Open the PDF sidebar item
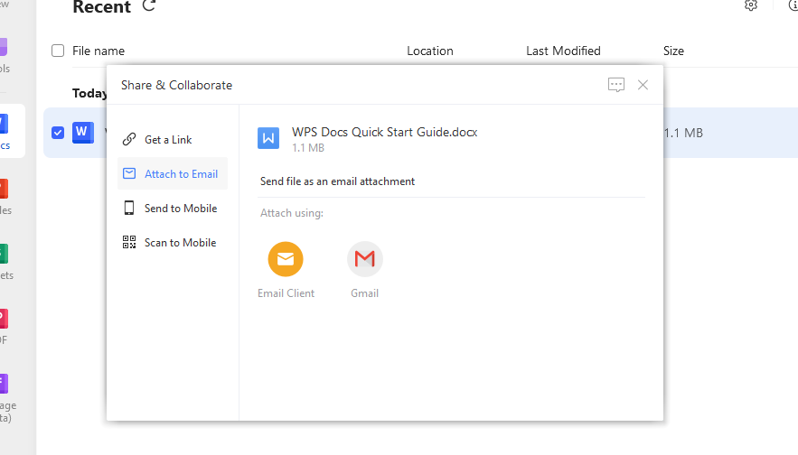This screenshot has height=455, width=798. [x=5, y=327]
